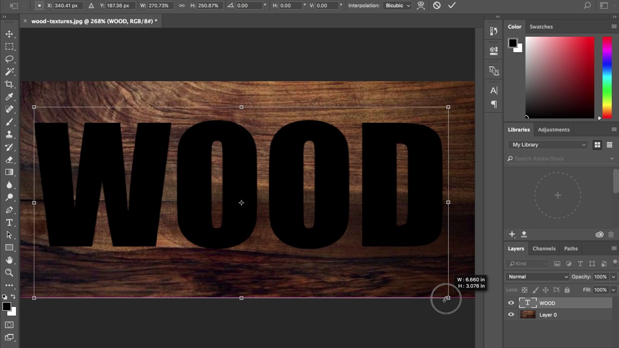Open the Fill slider dropdown arrow

click(613, 290)
